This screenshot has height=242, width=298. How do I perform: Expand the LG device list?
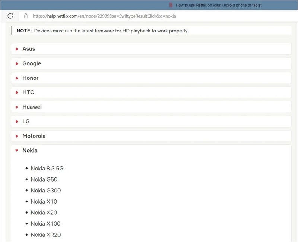(151, 122)
